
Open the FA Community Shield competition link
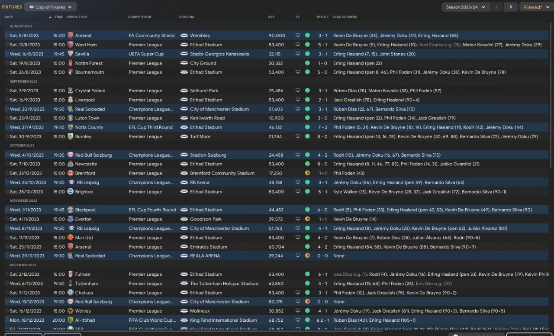click(152, 36)
